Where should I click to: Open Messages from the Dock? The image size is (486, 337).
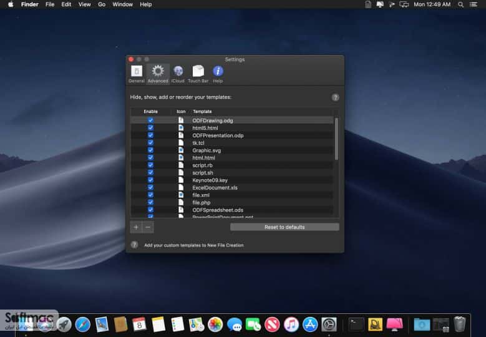[235, 325]
